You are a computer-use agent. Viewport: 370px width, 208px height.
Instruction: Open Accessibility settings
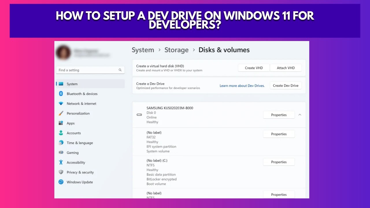click(90, 162)
